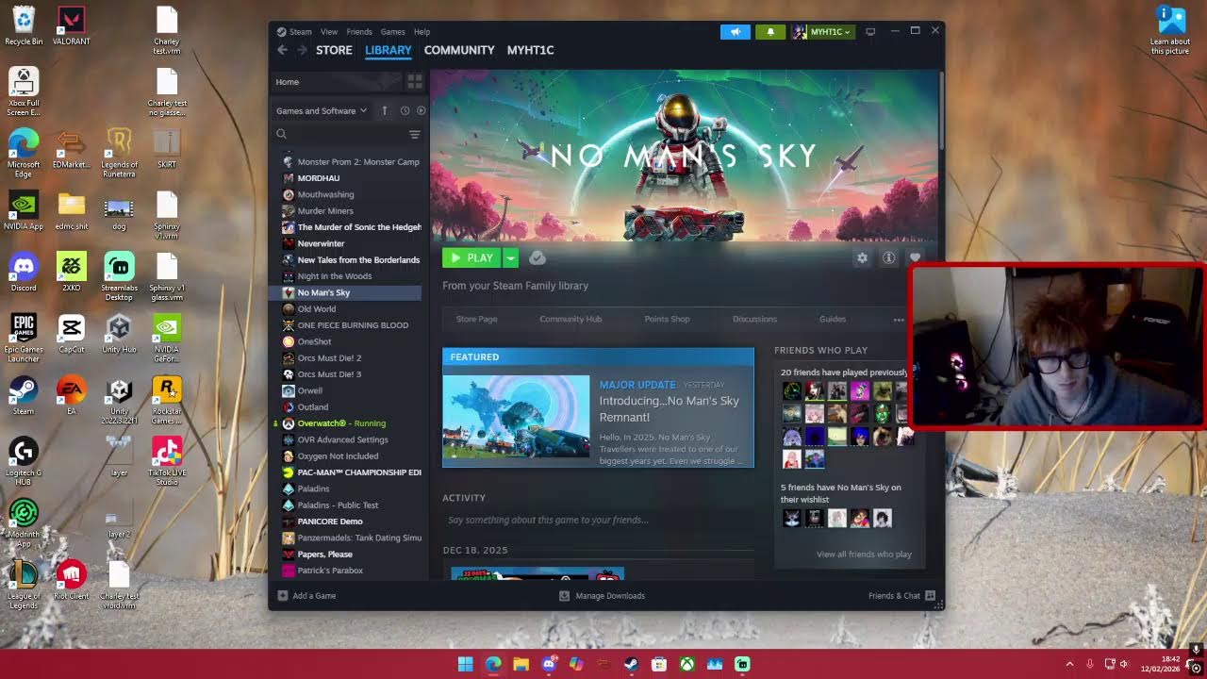Open File Explorer from the taskbar

point(521,664)
